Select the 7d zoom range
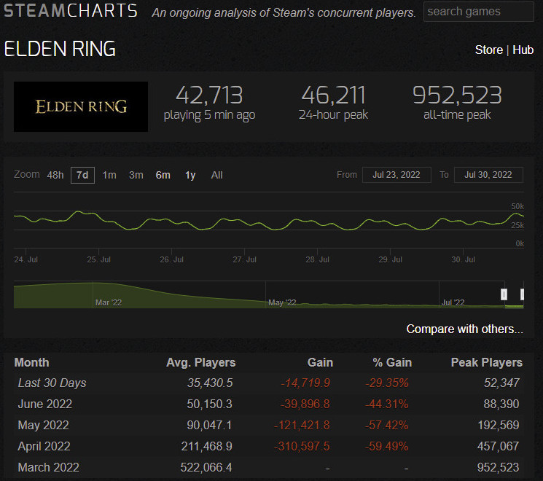Viewport: 543px width, 481px height. pyautogui.click(x=82, y=175)
